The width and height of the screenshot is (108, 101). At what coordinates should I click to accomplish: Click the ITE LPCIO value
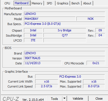tap(33, 40)
